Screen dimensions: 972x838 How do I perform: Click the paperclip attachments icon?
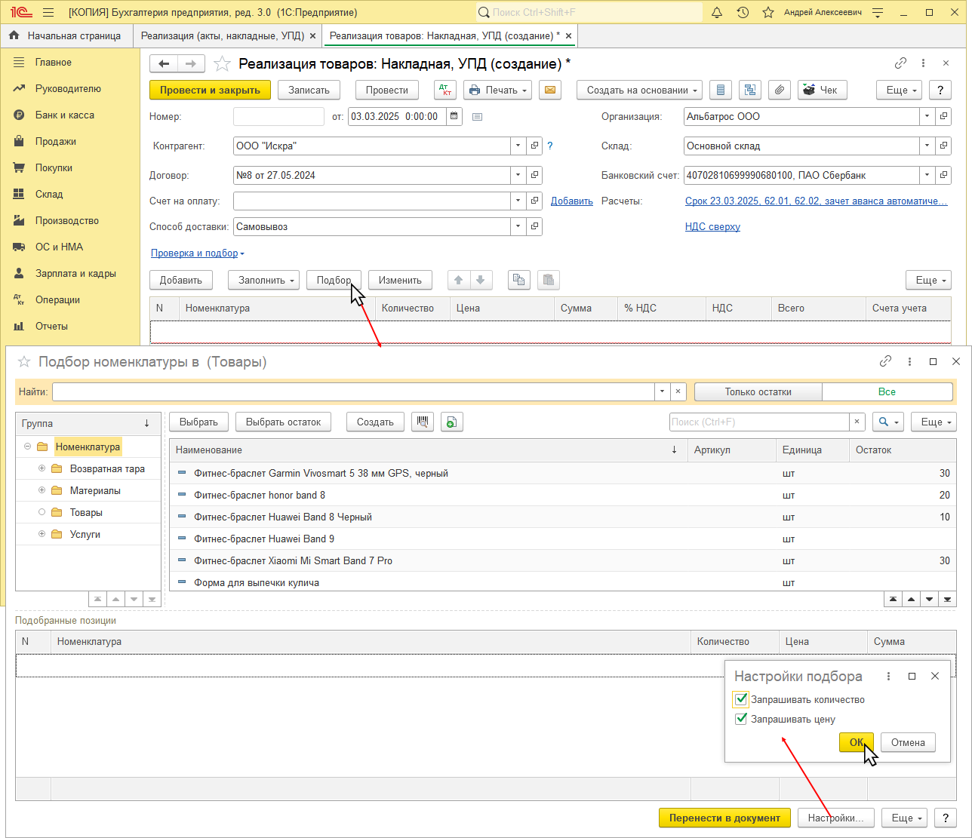click(x=779, y=90)
